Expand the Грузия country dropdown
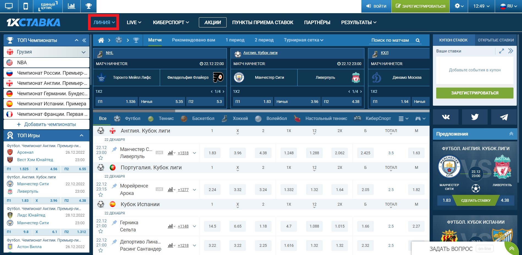 coord(84,52)
